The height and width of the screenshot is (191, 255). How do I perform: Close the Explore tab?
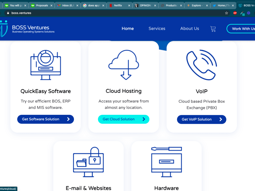coord(207,6)
